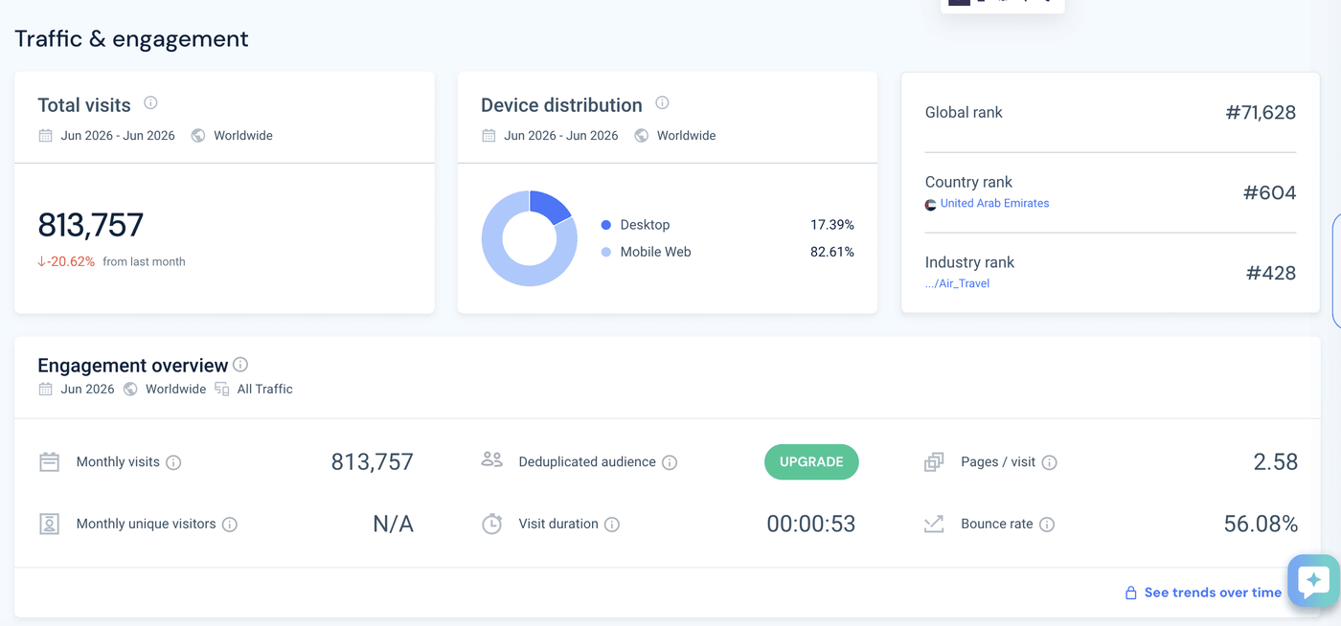Click the Mobile Web 82.61% percentage
1341x626 pixels.
[x=832, y=252]
